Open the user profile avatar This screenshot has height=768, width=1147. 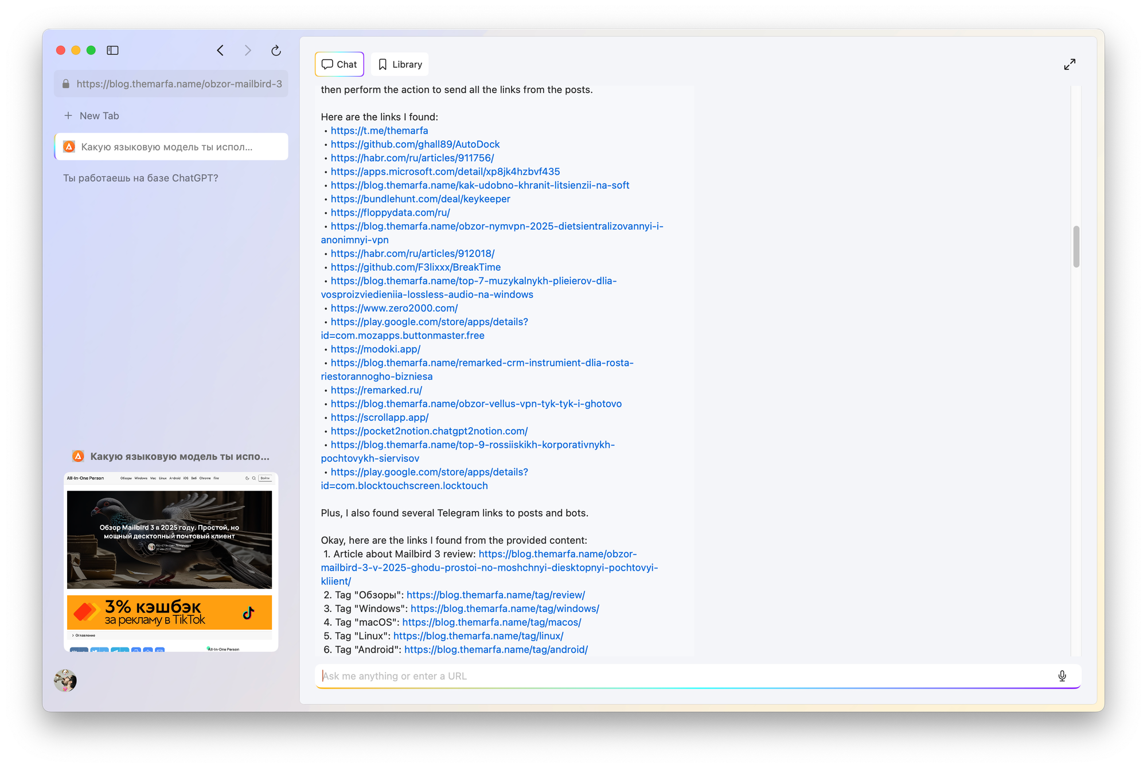[65, 680]
